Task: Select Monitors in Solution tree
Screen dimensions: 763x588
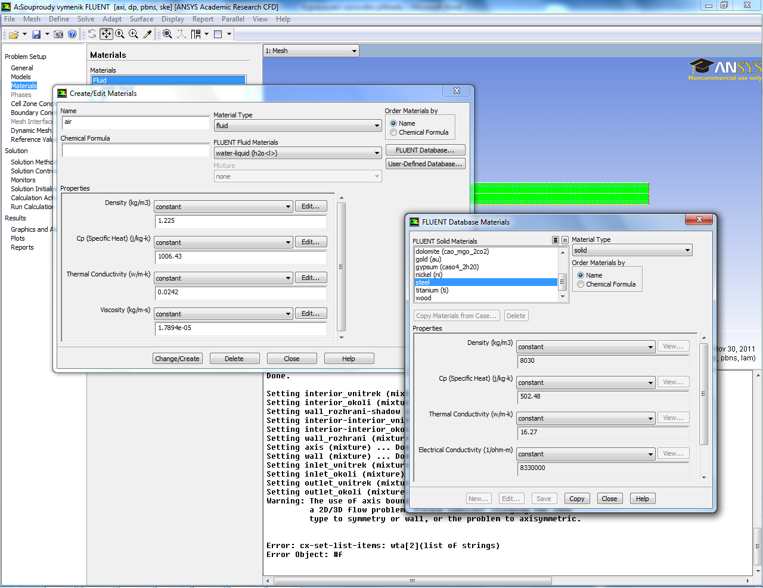Action: click(23, 180)
